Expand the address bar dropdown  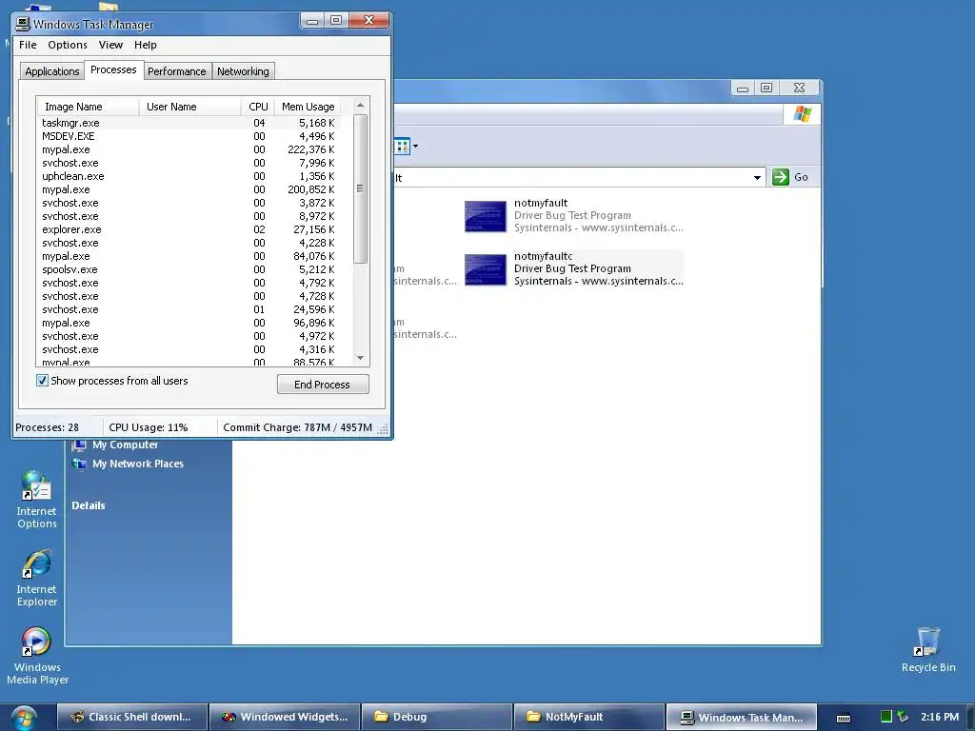point(757,178)
